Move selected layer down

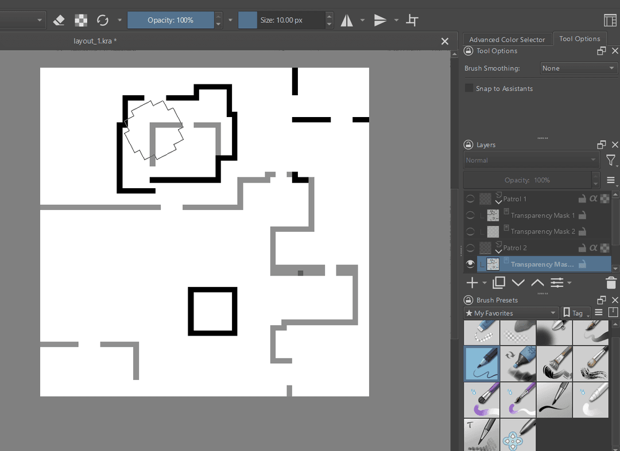(518, 283)
